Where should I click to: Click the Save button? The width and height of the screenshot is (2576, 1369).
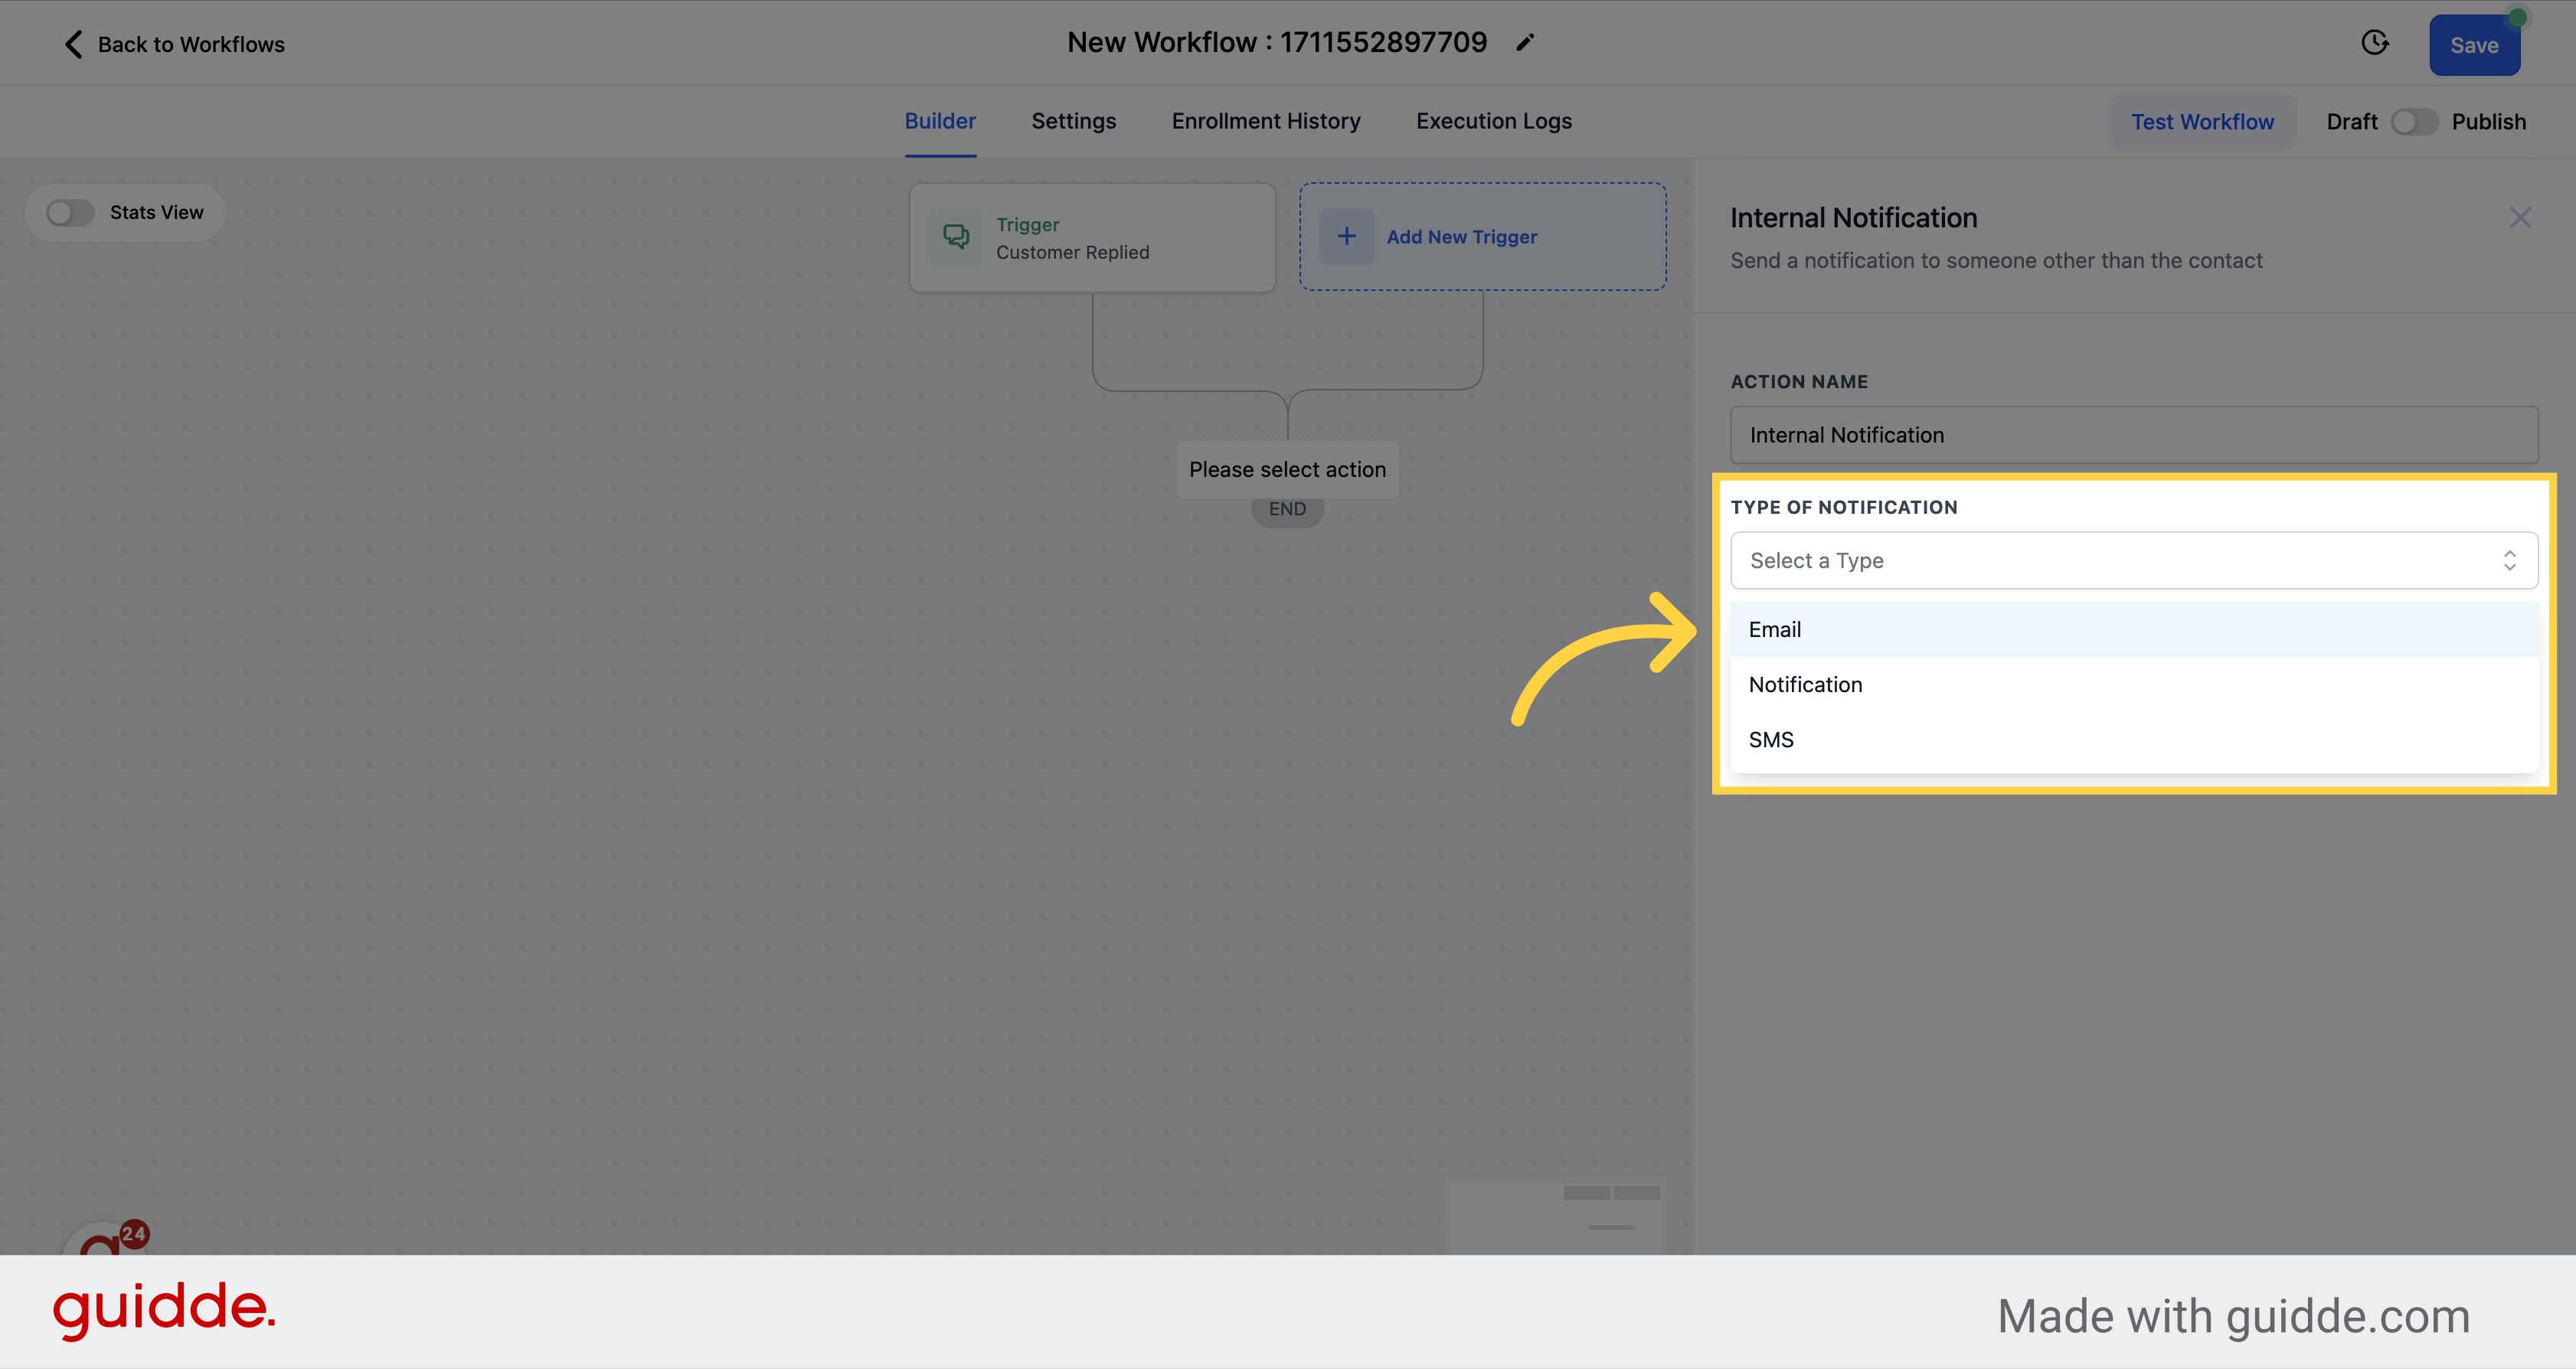[2474, 44]
